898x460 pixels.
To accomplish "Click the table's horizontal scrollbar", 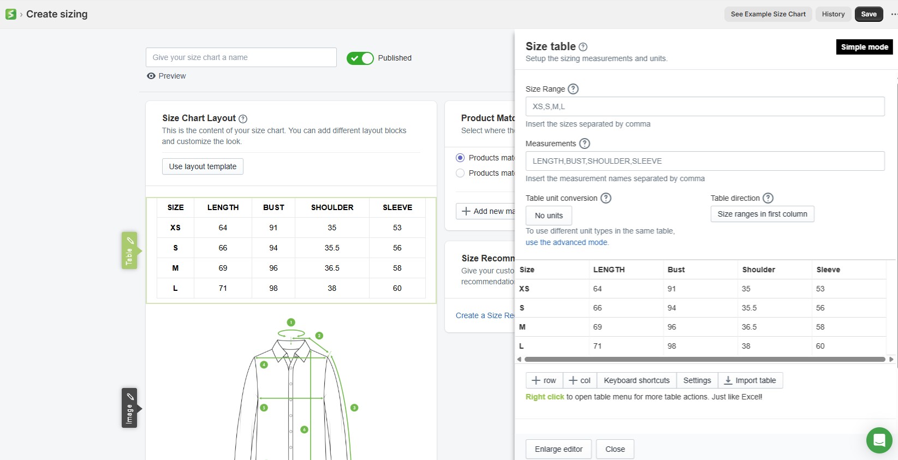I will (x=704, y=359).
